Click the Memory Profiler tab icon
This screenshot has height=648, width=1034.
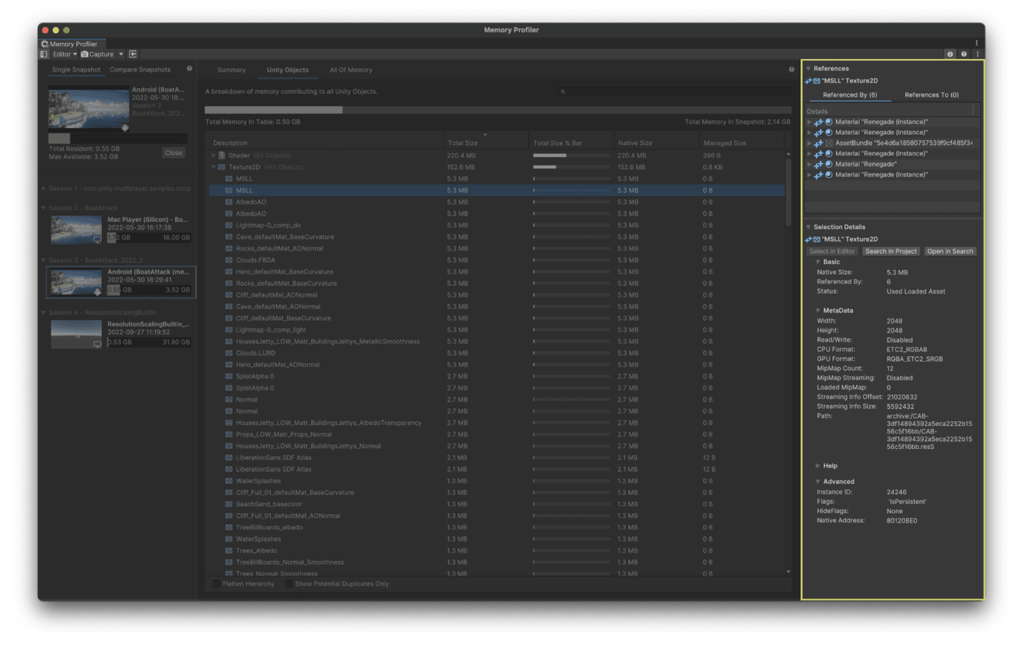pos(45,44)
